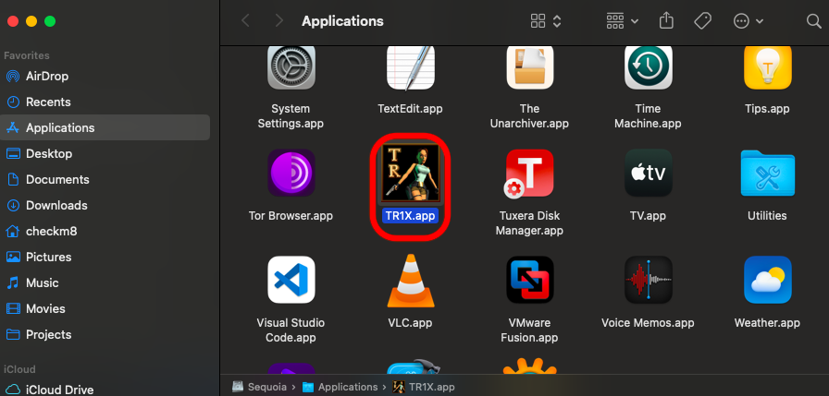Open the VMware Fusion.app icon

[529, 281]
